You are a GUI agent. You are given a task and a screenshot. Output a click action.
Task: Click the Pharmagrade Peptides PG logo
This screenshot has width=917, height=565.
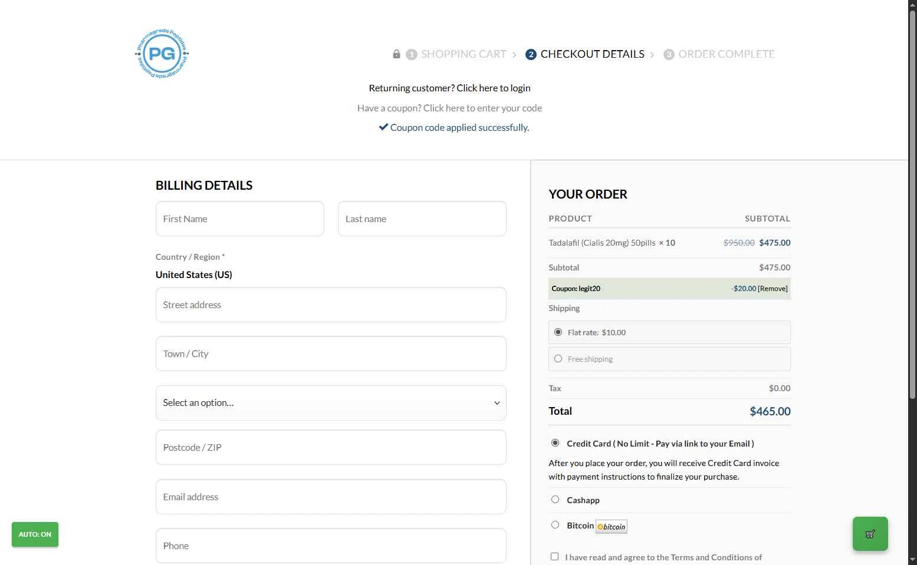point(162,54)
